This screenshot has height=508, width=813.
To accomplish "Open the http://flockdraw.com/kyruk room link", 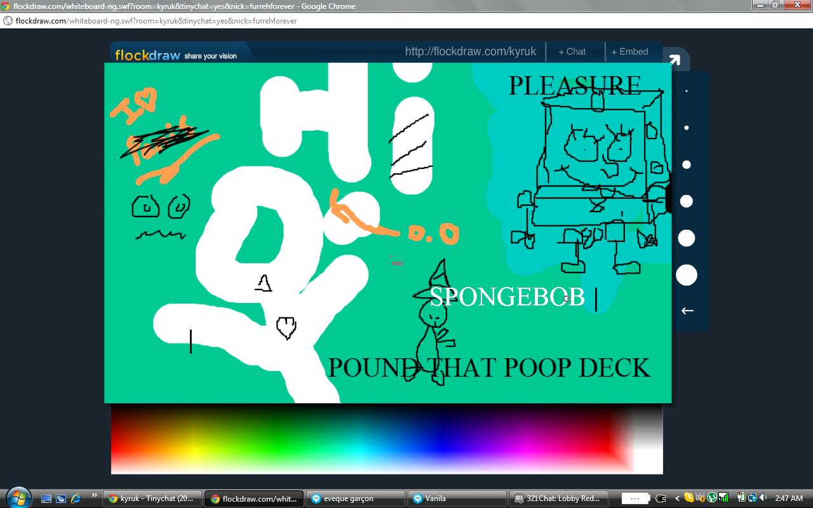I will point(471,51).
